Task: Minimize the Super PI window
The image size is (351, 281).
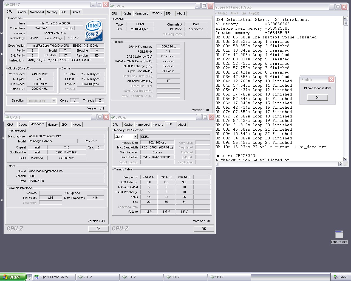Action: (331, 7)
